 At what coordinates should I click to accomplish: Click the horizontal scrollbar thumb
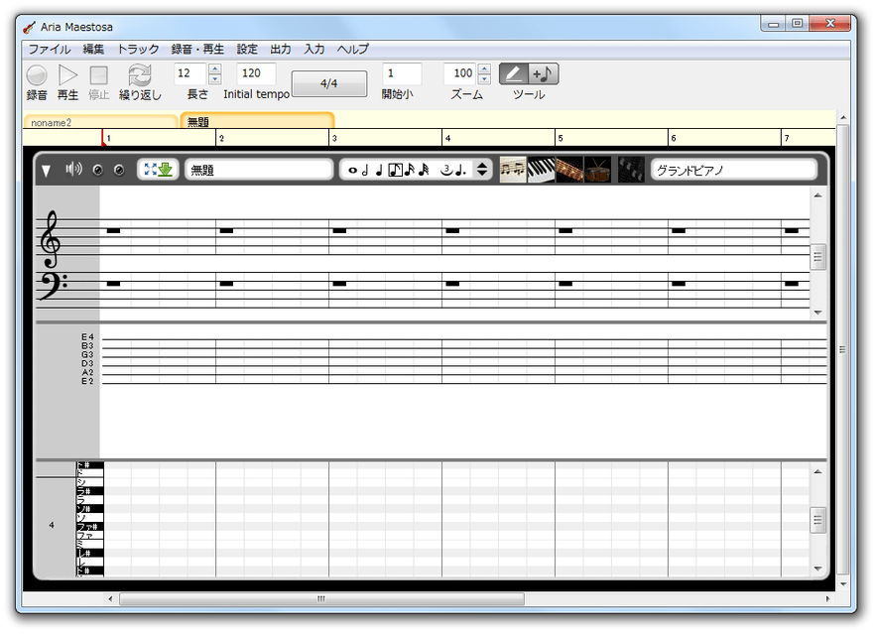[321, 599]
